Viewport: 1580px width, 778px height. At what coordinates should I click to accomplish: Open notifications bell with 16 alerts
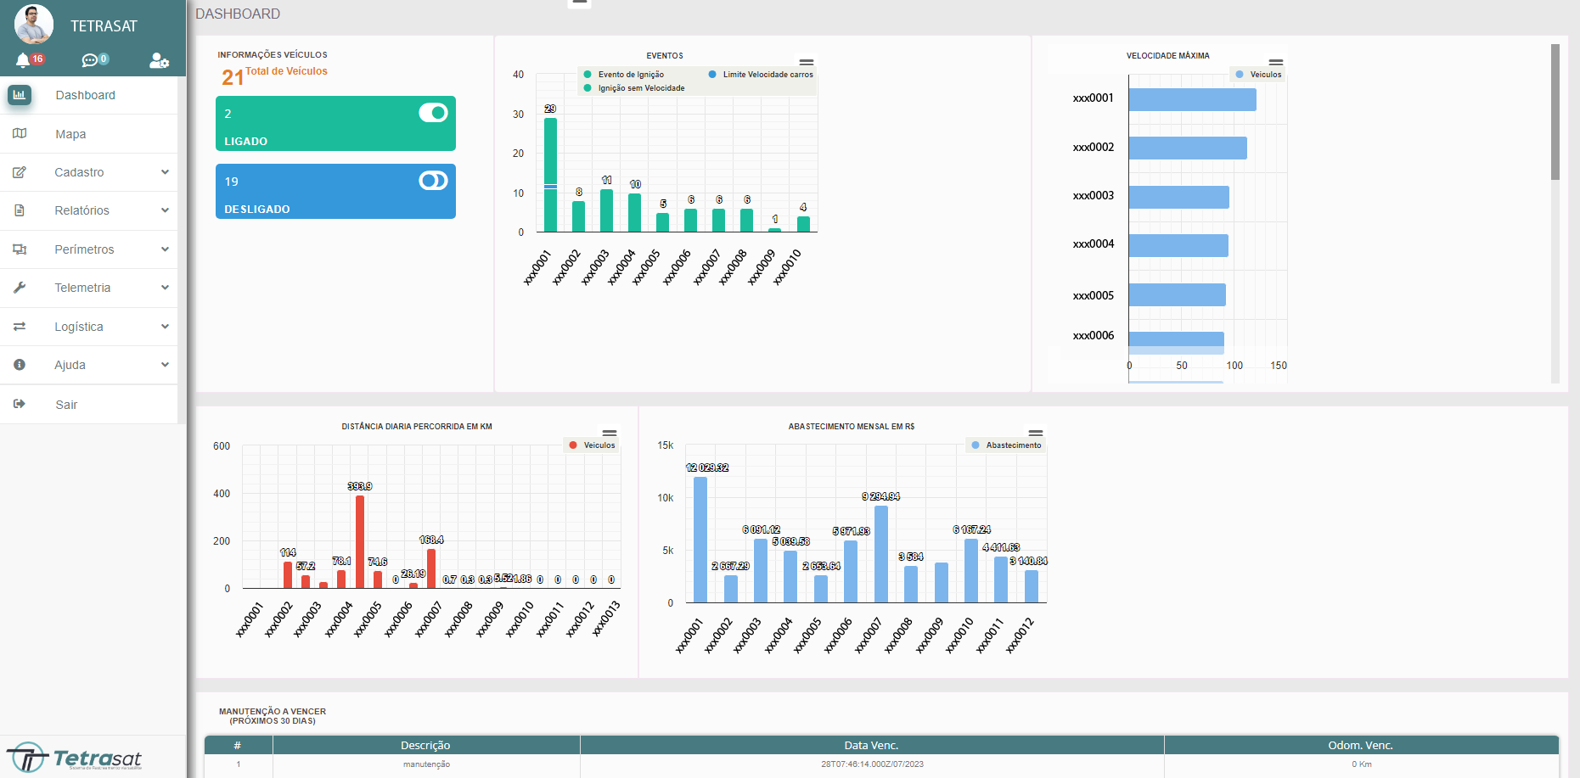coord(23,60)
